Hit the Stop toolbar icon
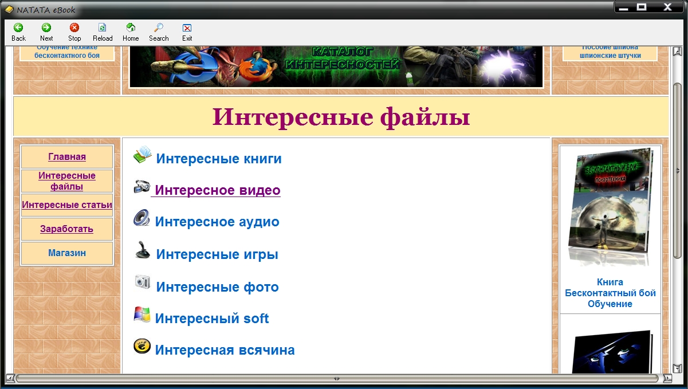This screenshot has width=688, height=389. (74, 28)
